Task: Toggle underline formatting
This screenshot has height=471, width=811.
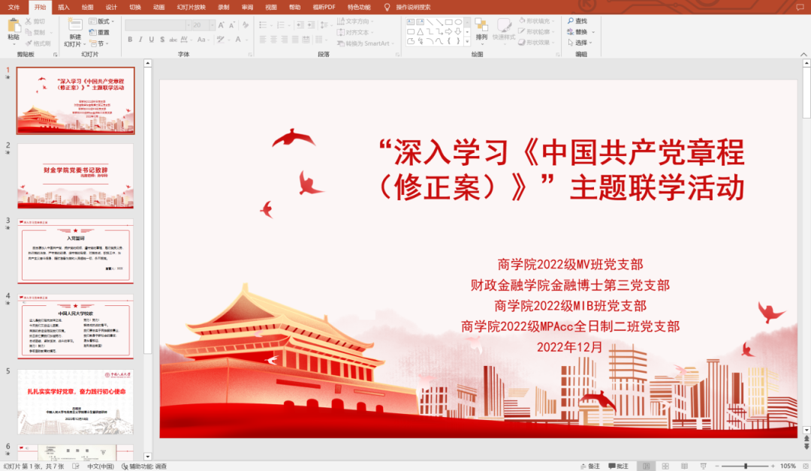Action: tap(151, 39)
